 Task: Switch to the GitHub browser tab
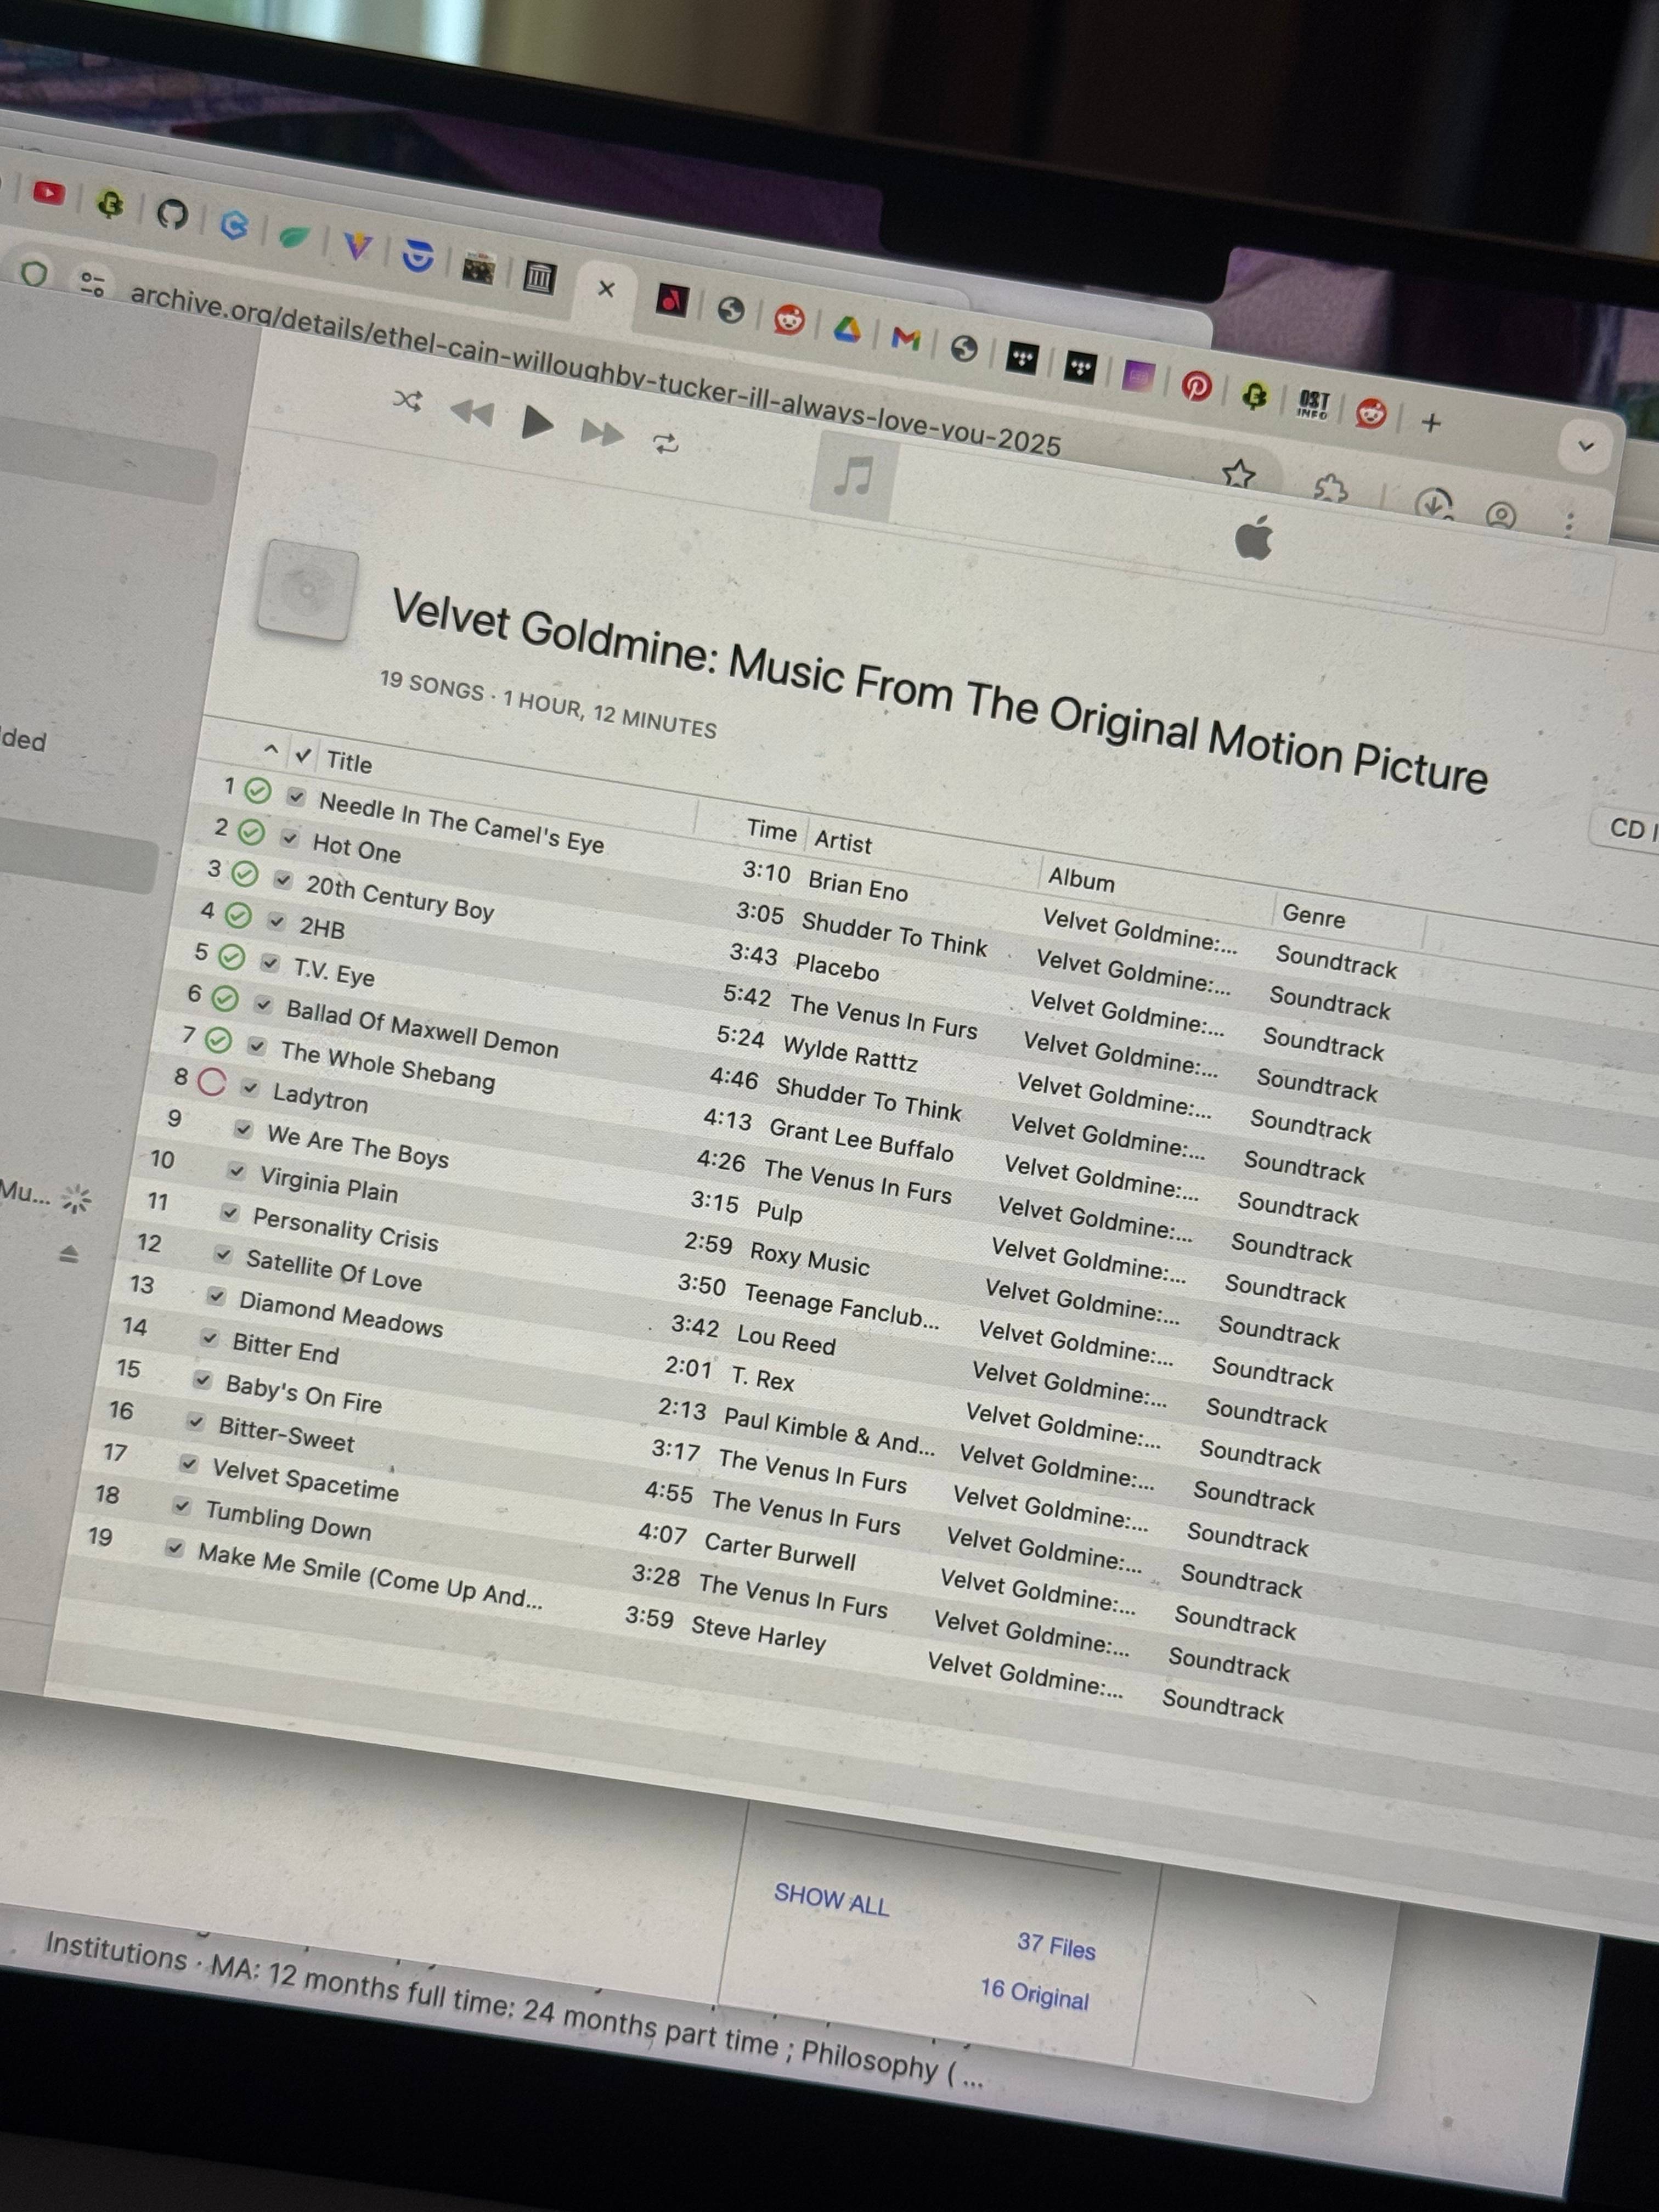coord(172,213)
